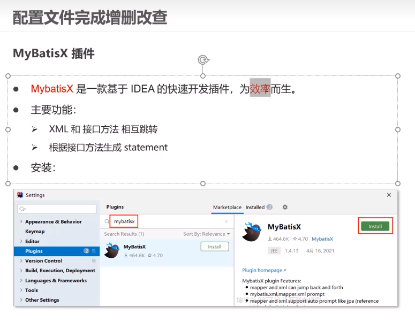
Task: Click the line 根据接口方法生成 statement
Action: [108, 148]
